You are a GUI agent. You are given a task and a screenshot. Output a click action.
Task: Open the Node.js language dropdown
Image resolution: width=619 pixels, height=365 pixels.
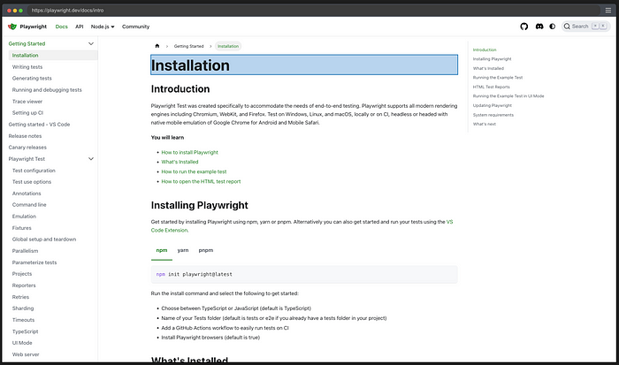click(103, 27)
